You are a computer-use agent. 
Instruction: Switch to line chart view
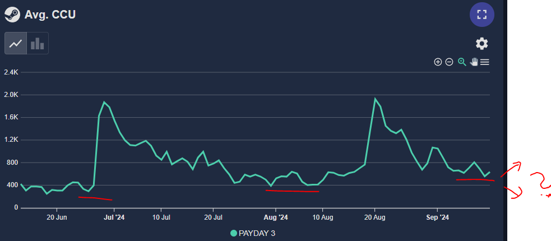click(16, 43)
